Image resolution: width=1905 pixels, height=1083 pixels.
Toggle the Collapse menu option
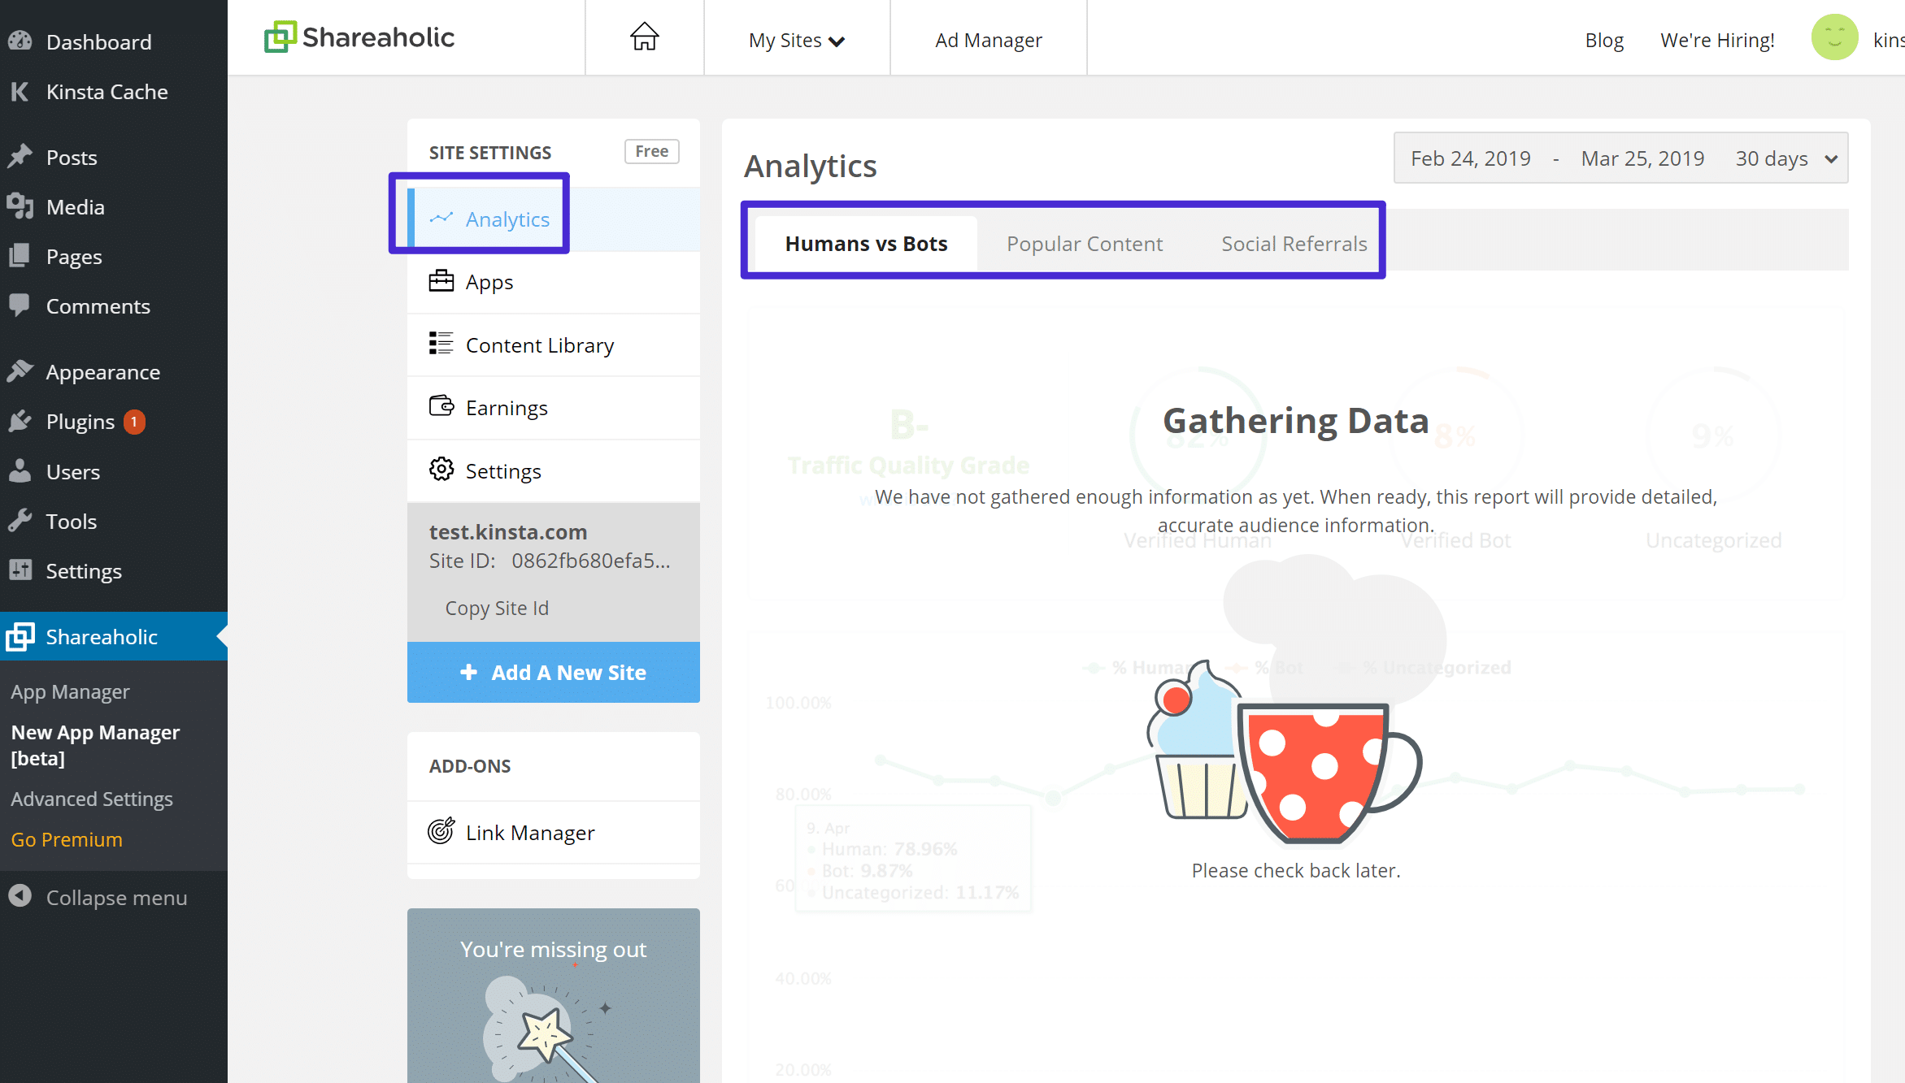click(x=116, y=897)
